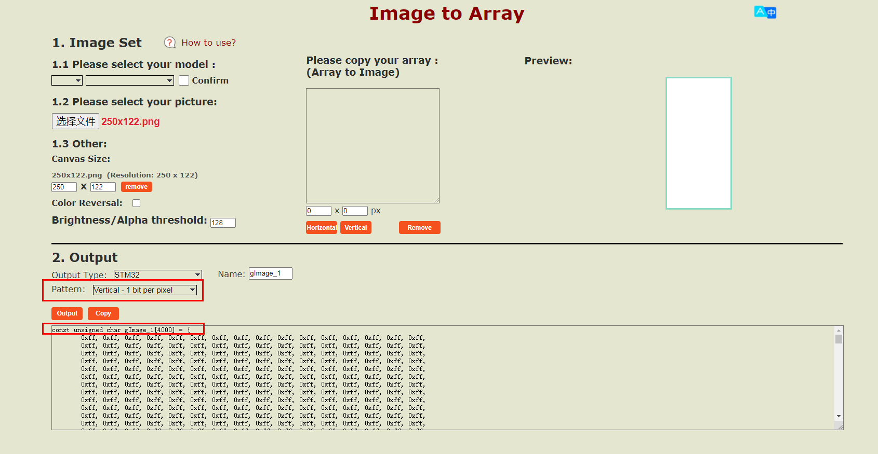Open the first small model dropdown
Image resolution: width=878 pixels, height=454 pixels.
click(x=67, y=80)
